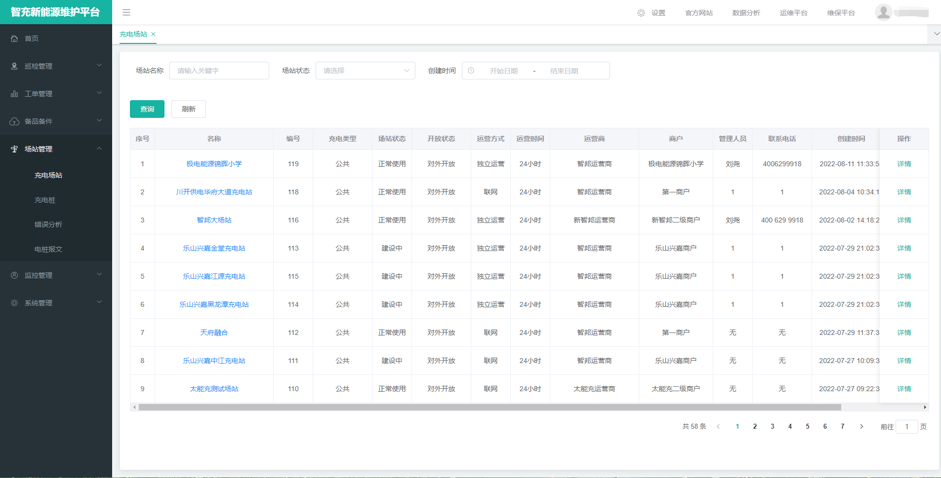Select 充电桩 in the sidebar
This screenshot has height=478, width=941.
click(x=45, y=200)
